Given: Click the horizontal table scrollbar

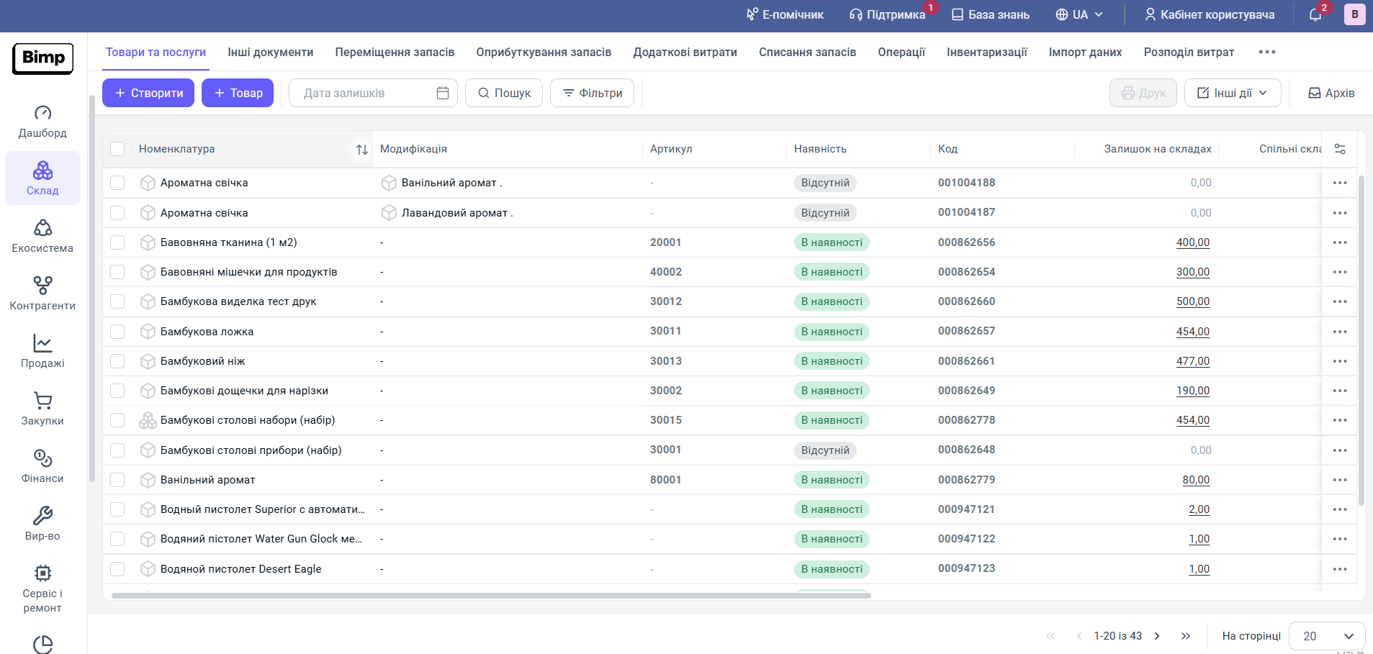Looking at the screenshot, I should [491, 596].
